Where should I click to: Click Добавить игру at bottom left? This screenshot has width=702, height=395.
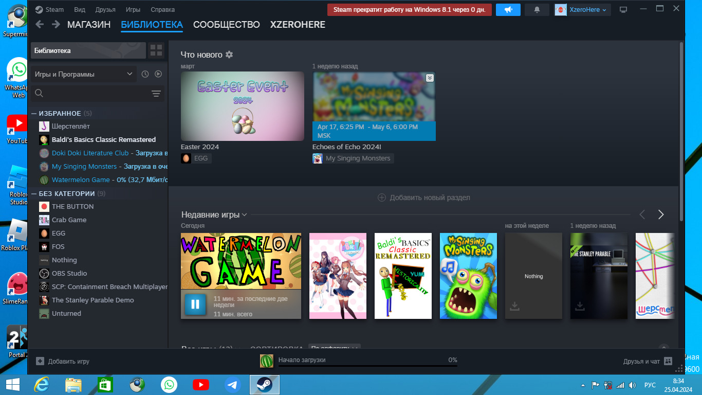63,361
